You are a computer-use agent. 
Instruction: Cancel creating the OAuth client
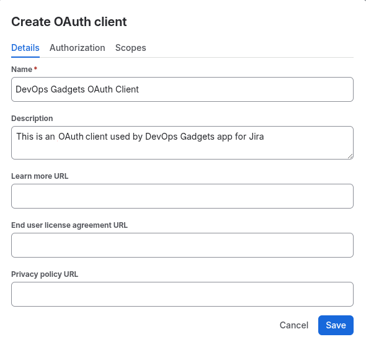tap(294, 325)
